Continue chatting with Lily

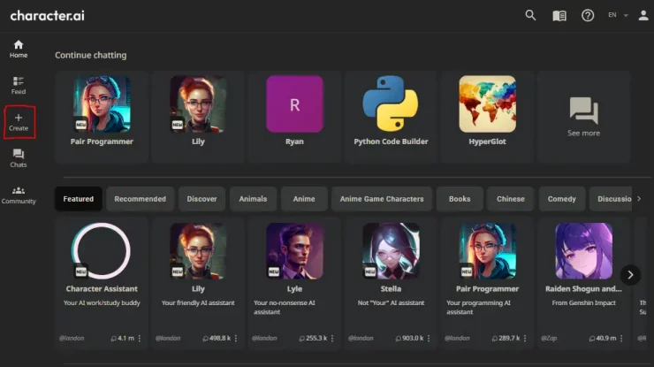point(198,117)
